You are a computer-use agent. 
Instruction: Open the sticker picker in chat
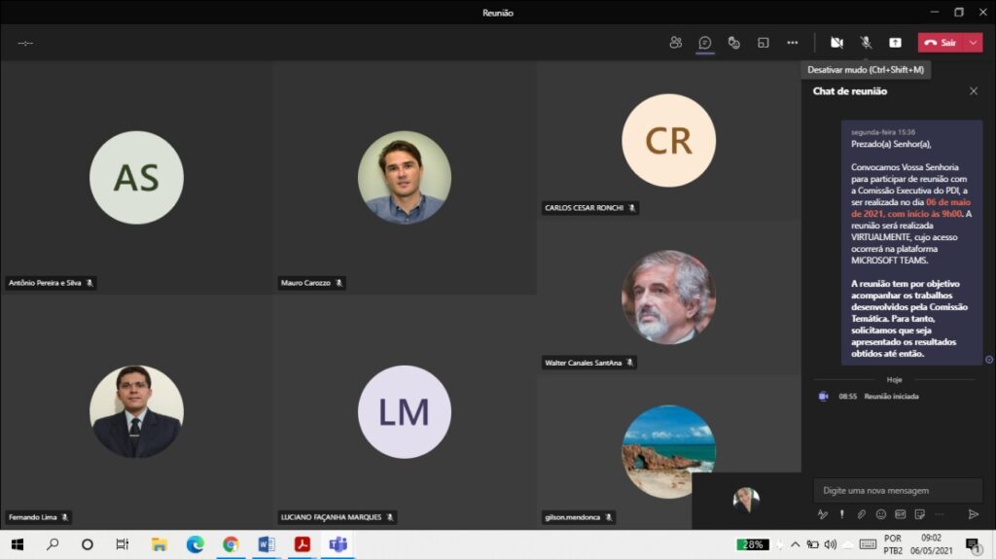pos(920,514)
